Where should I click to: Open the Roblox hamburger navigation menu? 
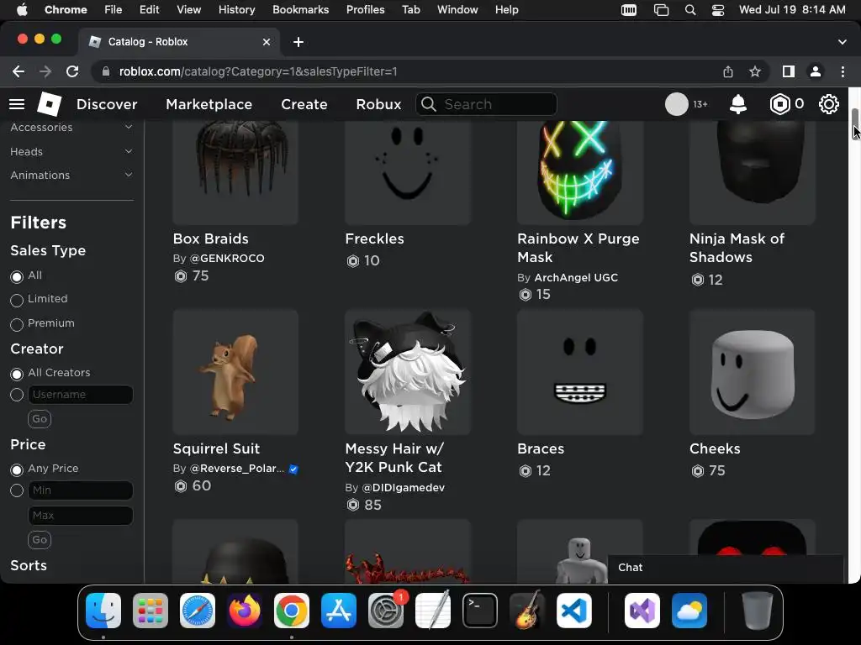[17, 104]
